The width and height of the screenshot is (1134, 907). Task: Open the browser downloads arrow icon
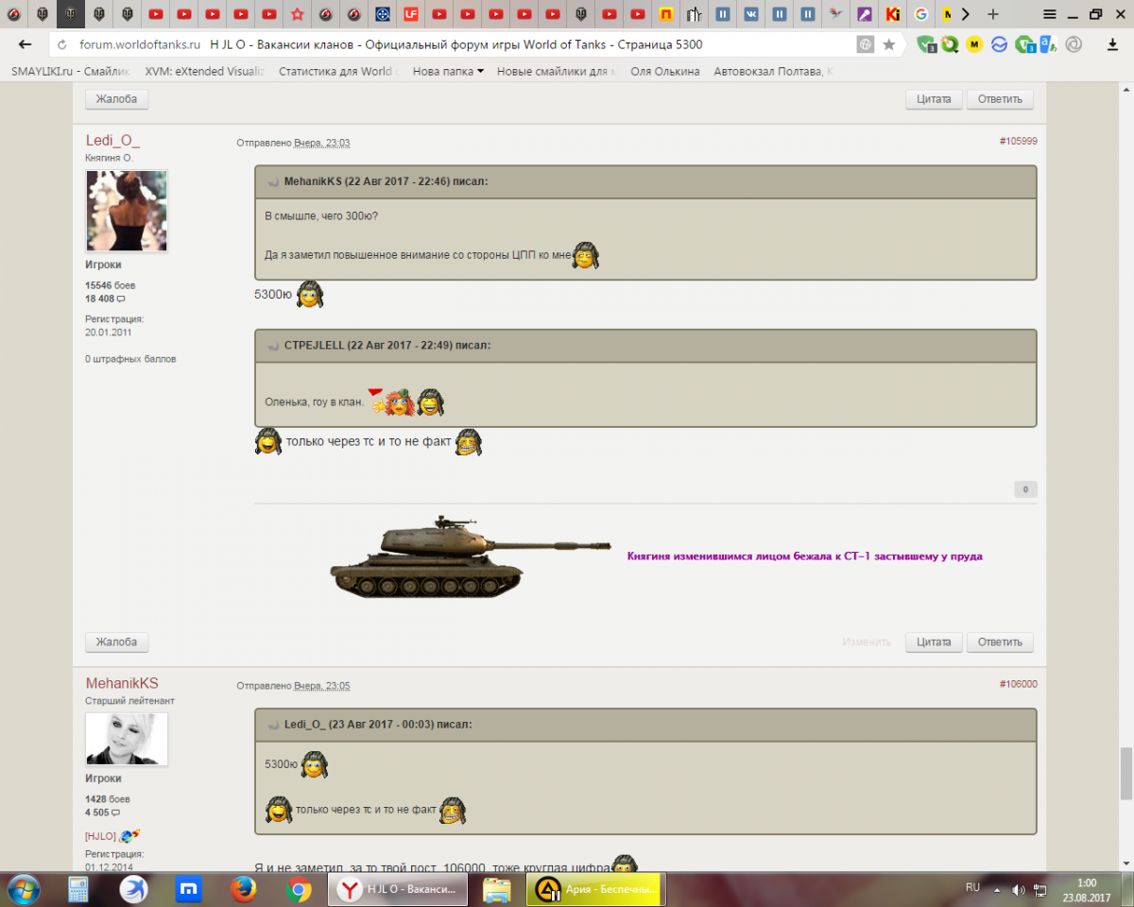pyautogui.click(x=1112, y=44)
